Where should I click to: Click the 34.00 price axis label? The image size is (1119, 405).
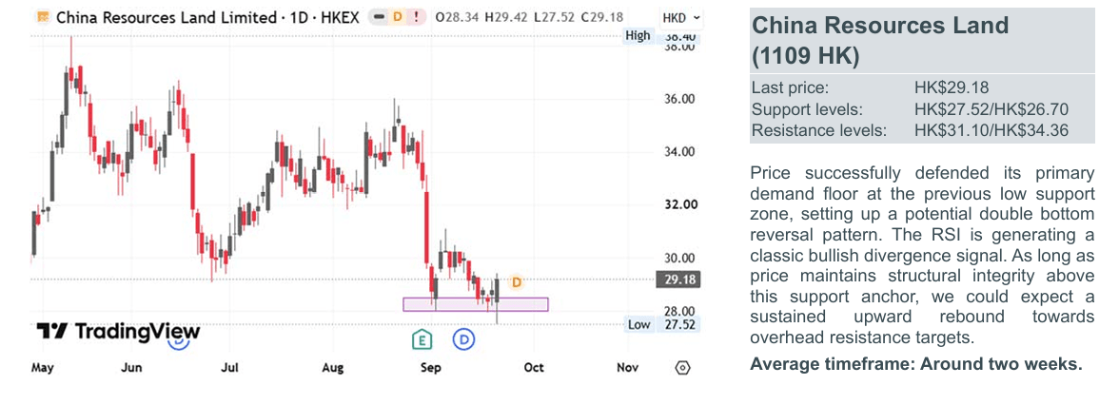680,152
